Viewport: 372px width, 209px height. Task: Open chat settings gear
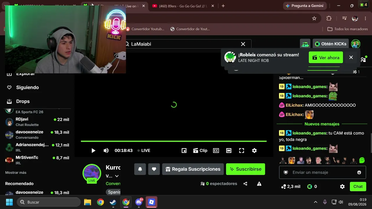click(342, 187)
